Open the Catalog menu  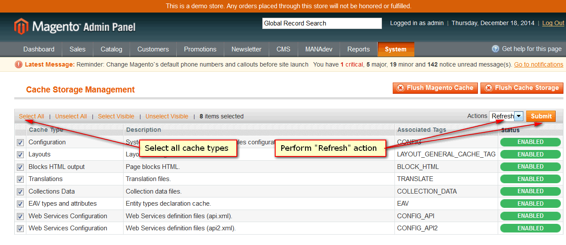111,49
